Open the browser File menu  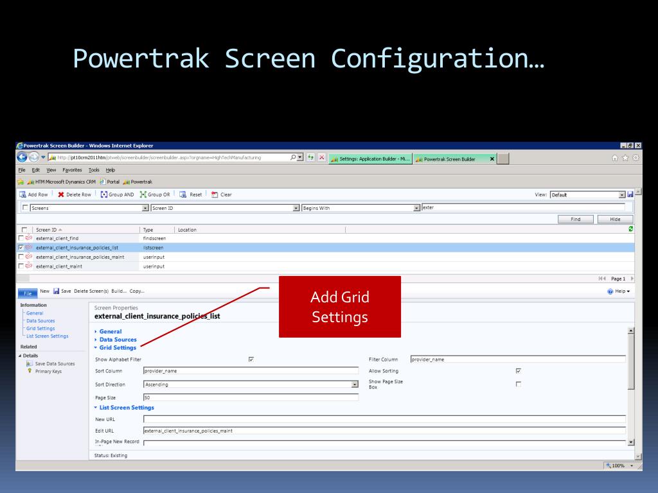pyautogui.click(x=22, y=169)
